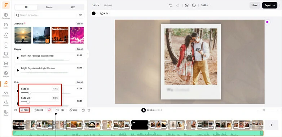Open the Videos sidebar panel
The image size is (282, 137).
[6, 65]
